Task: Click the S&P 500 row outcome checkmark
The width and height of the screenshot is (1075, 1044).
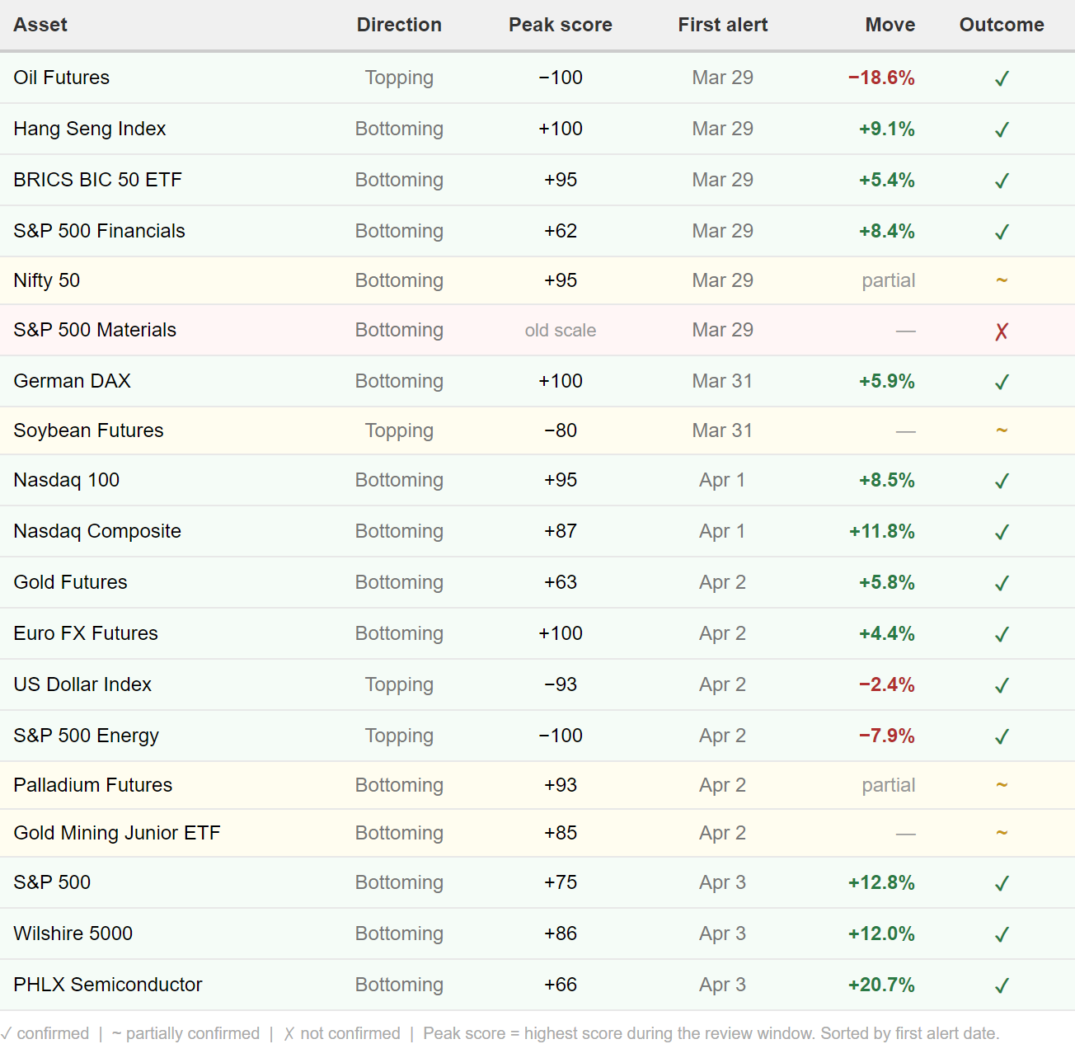Action: point(1002,883)
